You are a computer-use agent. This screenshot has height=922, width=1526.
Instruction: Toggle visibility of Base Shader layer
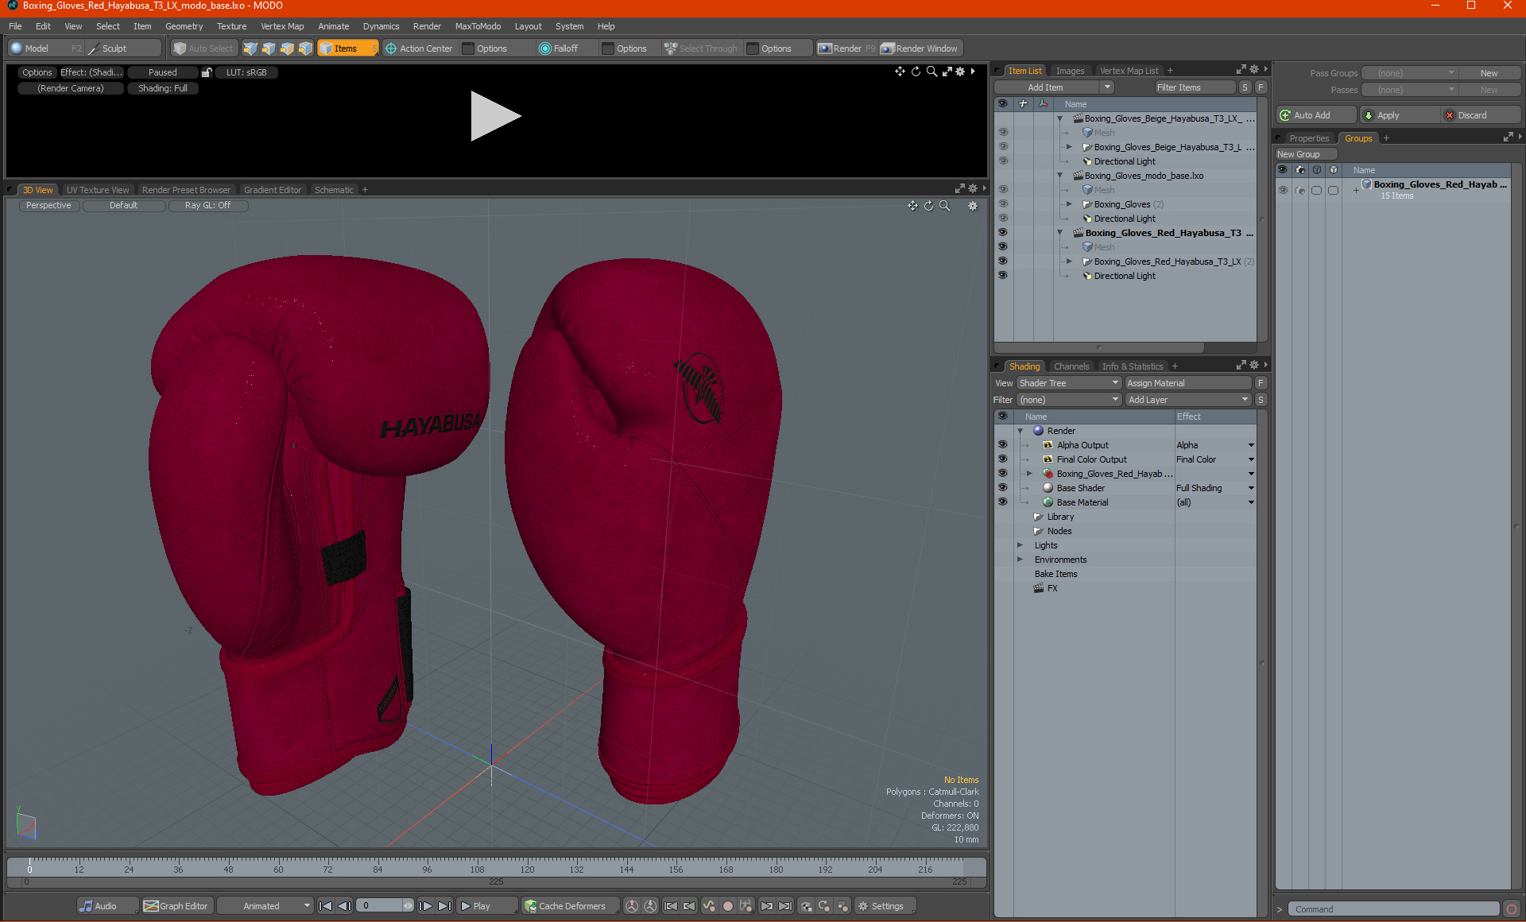point(1003,488)
